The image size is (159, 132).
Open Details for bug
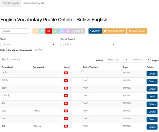tap(152, 112)
